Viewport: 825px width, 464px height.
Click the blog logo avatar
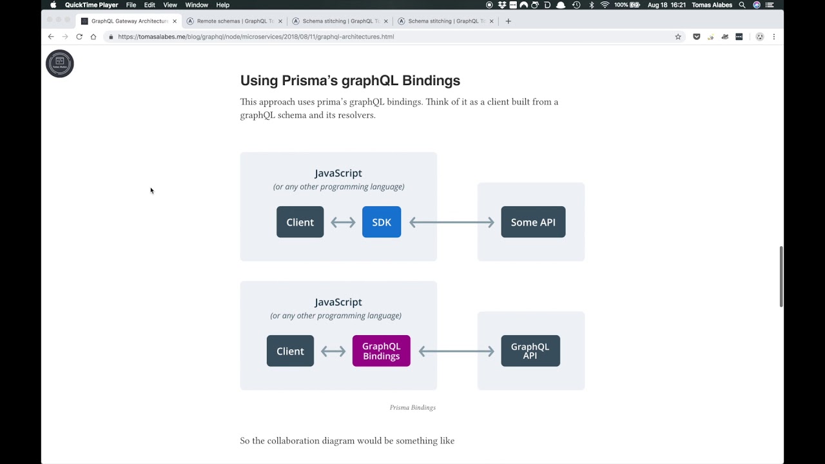tap(60, 64)
